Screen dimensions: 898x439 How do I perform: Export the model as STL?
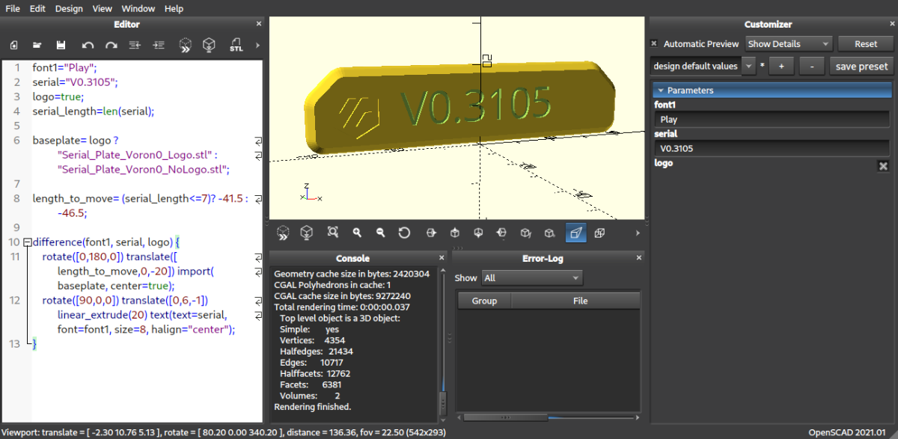(236, 46)
